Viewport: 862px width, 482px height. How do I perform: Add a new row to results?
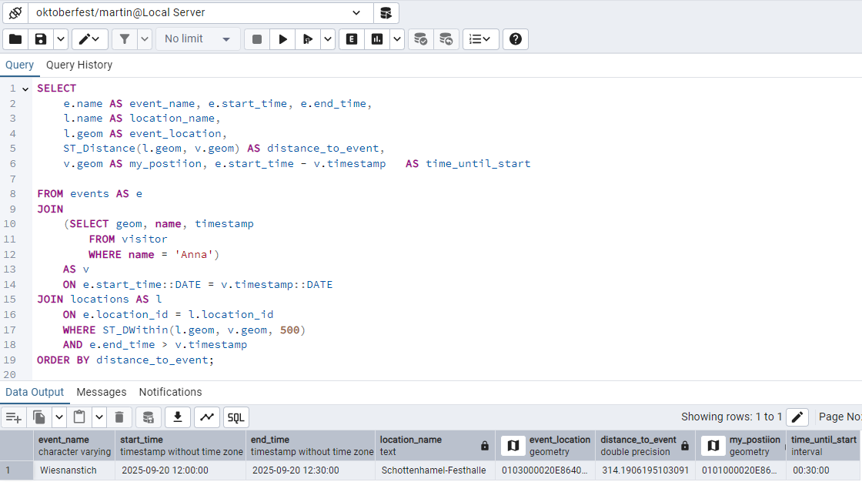pyautogui.click(x=14, y=417)
